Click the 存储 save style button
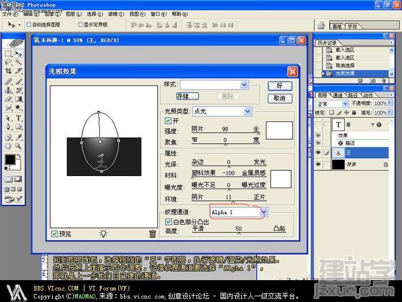 tap(188, 97)
